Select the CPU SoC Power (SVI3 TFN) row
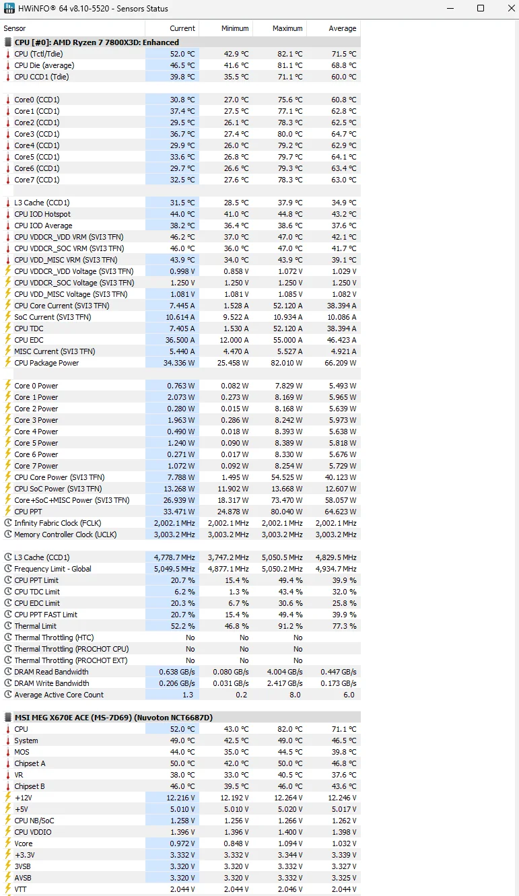 click(180, 489)
